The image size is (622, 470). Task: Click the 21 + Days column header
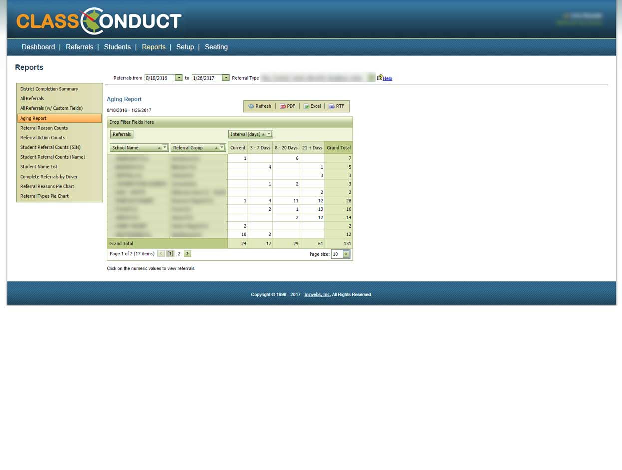pyautogui.click(x=312, y=148)
